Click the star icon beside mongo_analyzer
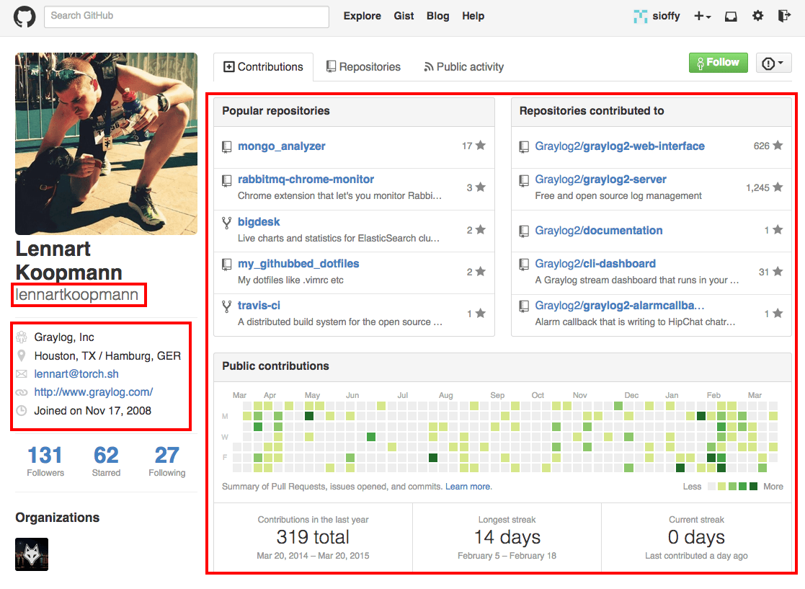This screenshot has width=805, height=589. [481, 146]
